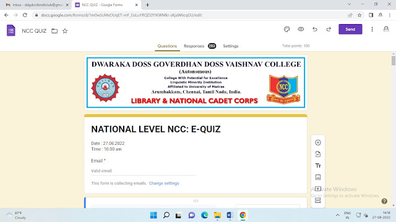Add an image to the form

pyautogui.click(x=318, y=177)
